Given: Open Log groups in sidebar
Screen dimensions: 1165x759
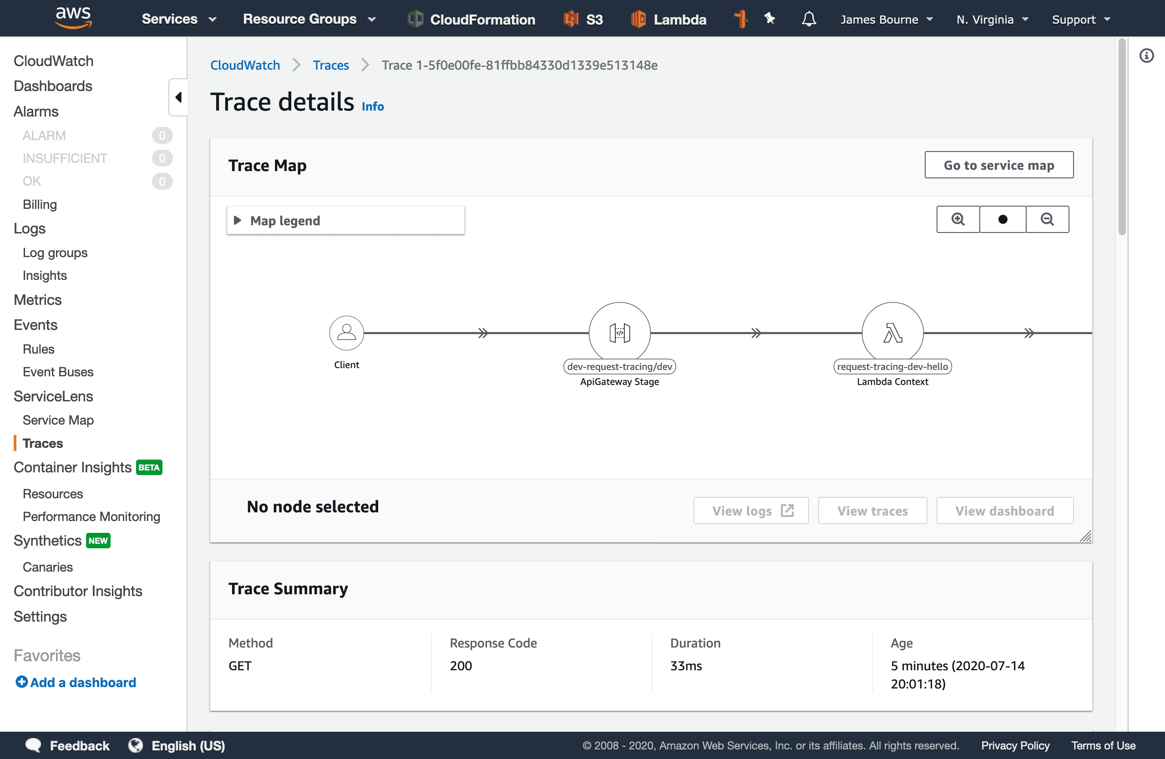Looking at the screenshot, I should pos(55,253).
